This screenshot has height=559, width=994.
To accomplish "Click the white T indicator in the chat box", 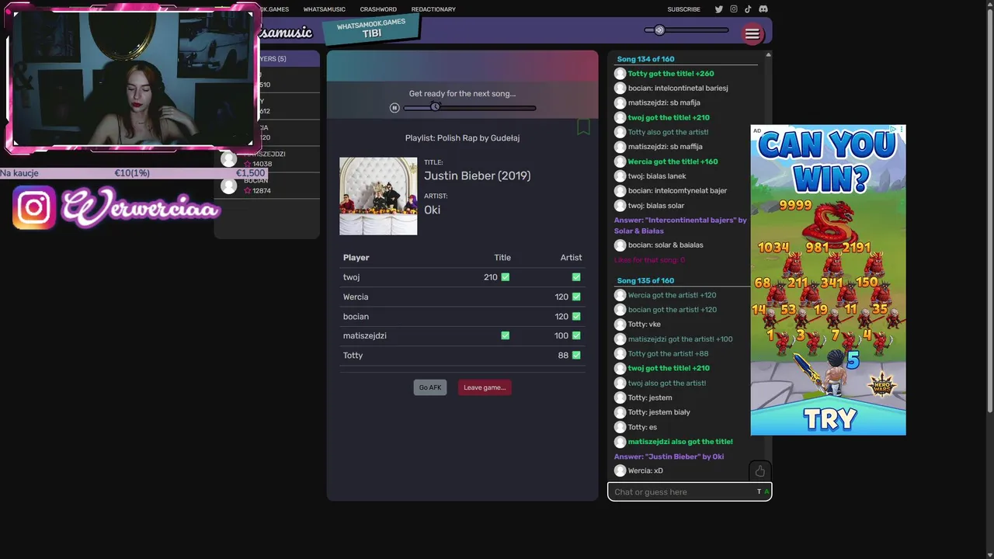I will (759, 491).
